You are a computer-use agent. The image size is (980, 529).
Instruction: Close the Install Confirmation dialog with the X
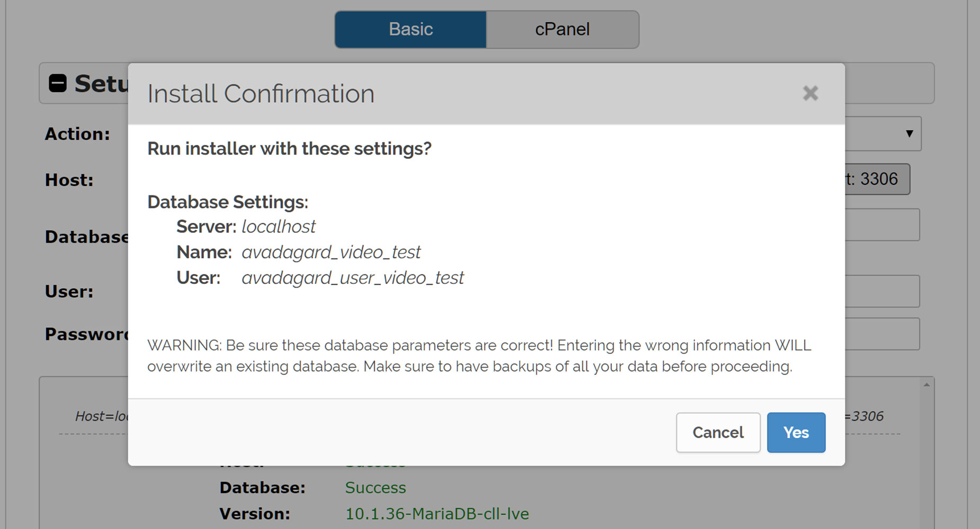coord(810,93)
